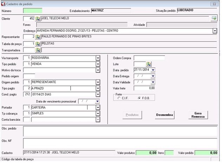Click Ordem Compra input field
The image size is (222, 163).
point(149,58)
